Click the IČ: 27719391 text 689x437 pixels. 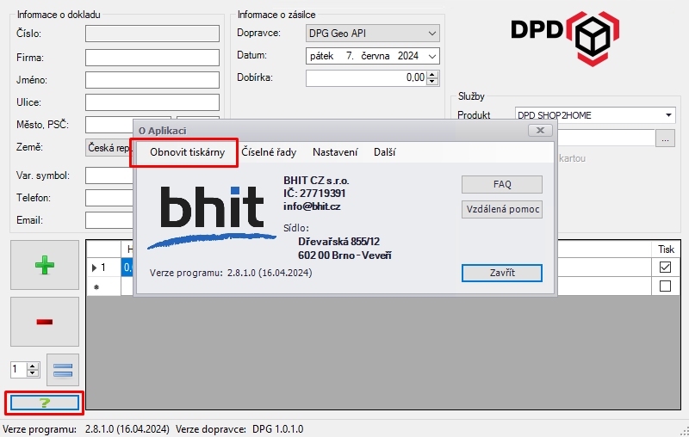[x=314, y=193]
